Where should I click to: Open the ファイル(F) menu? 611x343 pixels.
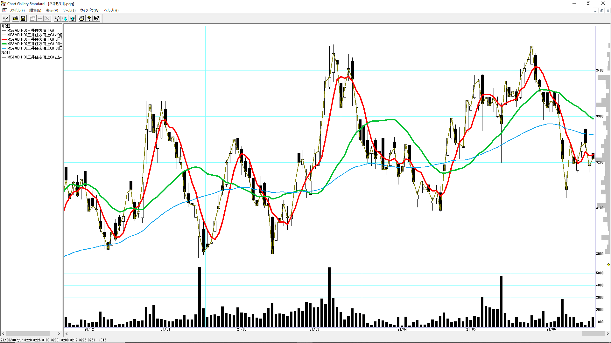click(x=17, y=10)
